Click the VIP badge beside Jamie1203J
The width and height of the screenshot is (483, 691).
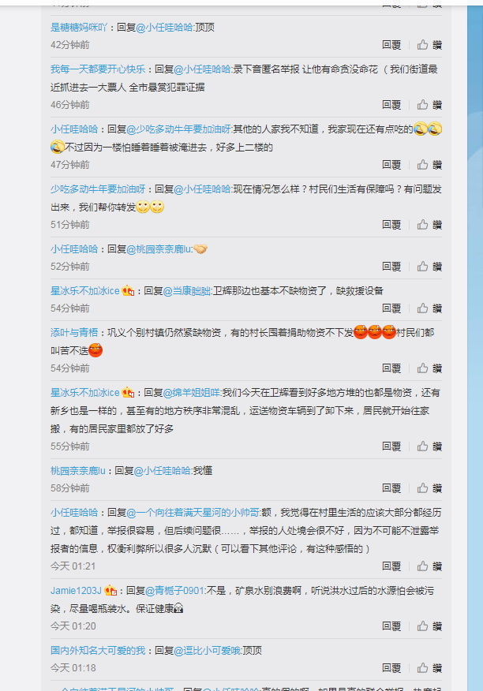point(110,591)
